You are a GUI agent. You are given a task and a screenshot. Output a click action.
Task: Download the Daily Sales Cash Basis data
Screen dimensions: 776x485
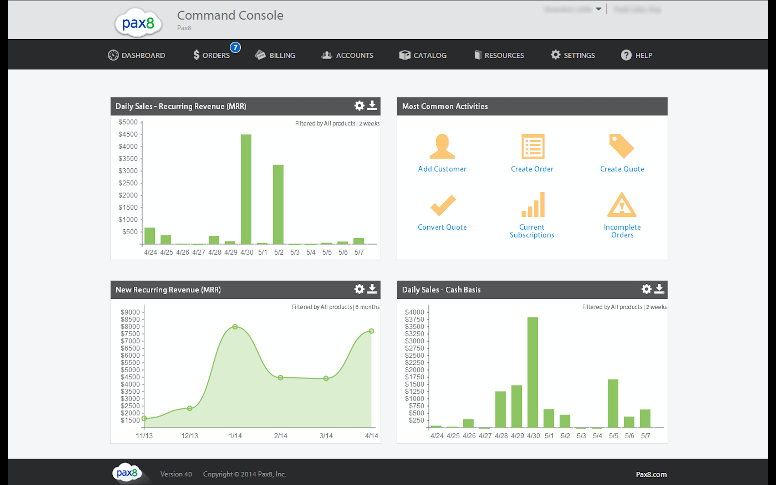point(659,289)
